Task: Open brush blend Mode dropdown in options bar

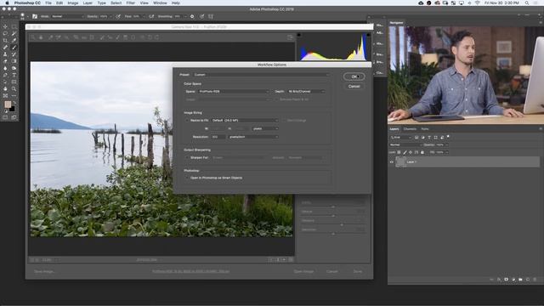Action: (68, 16)
